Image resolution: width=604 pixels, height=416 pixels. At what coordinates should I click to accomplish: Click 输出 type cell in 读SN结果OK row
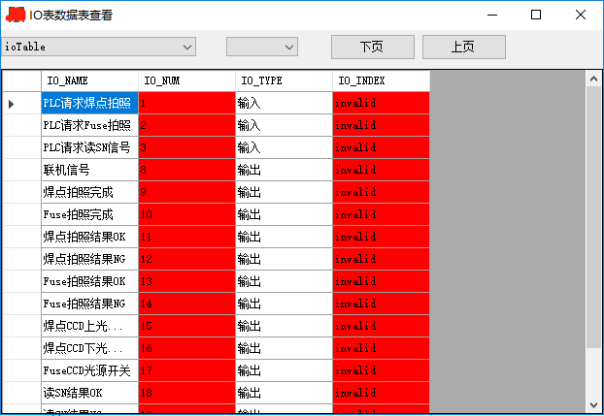pos(284,394)
